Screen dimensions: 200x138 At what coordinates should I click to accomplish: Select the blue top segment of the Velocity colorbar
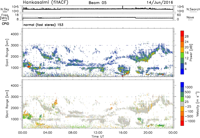coord(182,85)
